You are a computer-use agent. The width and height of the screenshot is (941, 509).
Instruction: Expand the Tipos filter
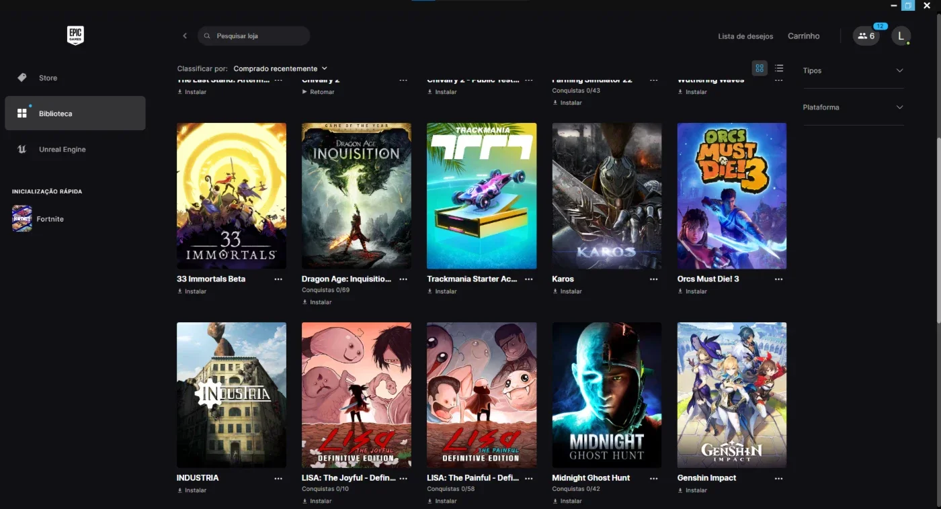(853, 71)
